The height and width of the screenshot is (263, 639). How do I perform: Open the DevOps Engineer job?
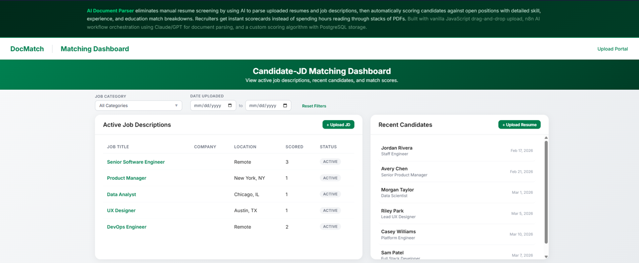click(127, 227)
